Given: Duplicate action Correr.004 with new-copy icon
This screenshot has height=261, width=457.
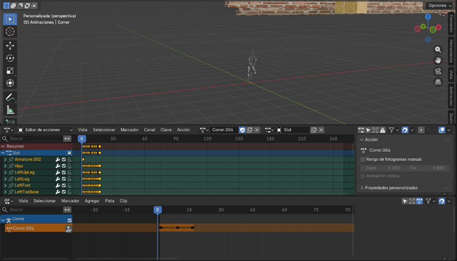Looking at the screenshot, I should coord(250,130).
